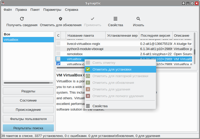Click the left filter list horizontal scrollbar
200x139 pixels.
28,83
